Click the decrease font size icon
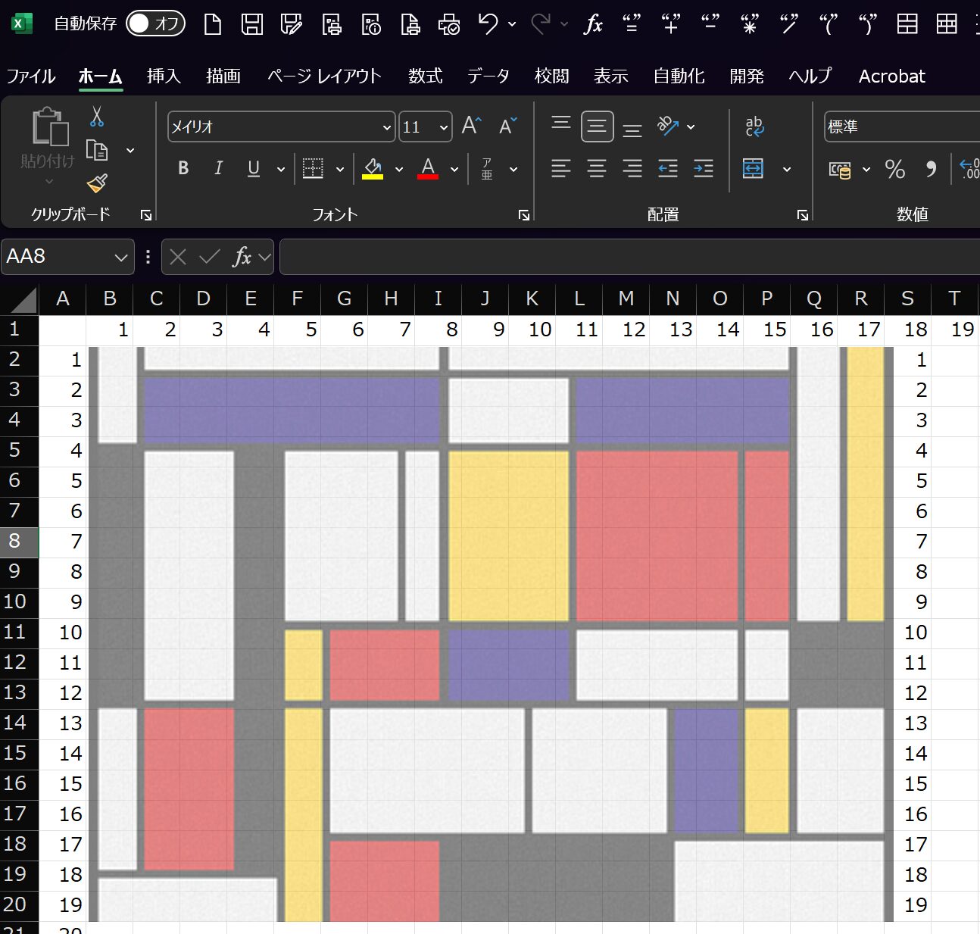Image resolution: width=980 pixels, height=934 pixels. click(x=507, y=126)
